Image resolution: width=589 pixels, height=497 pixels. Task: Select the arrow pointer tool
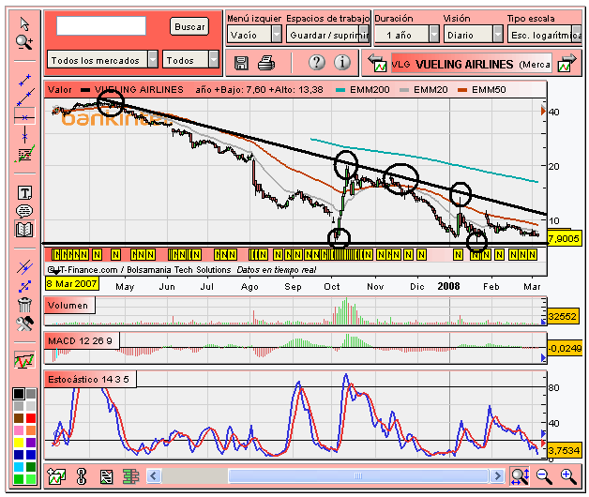coord(24,24)
